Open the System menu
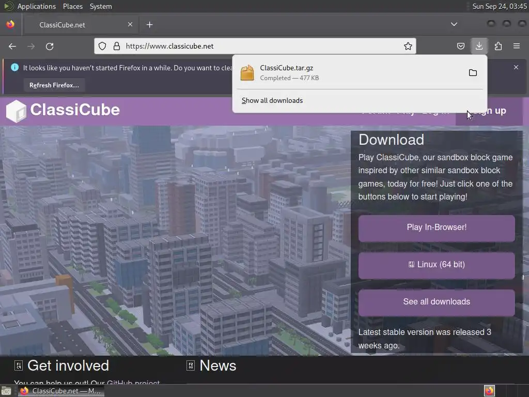529x397 pixels. point(101,6)
